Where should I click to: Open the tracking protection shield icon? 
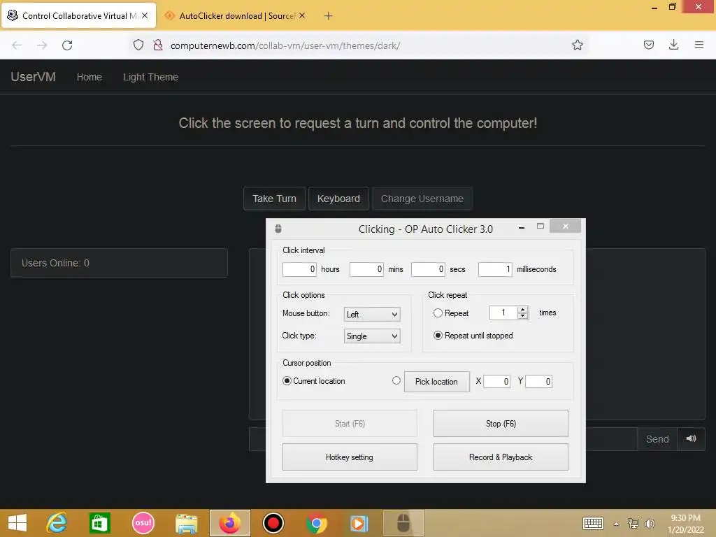(138, 45)
